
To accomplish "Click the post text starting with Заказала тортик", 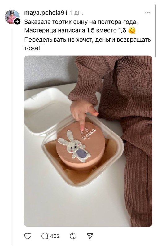I will coord(88,35).
